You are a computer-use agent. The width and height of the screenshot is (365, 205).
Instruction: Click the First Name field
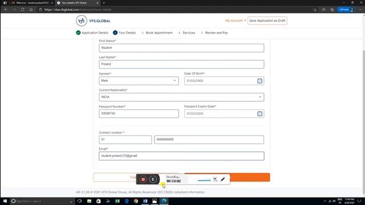pos(181,48)
